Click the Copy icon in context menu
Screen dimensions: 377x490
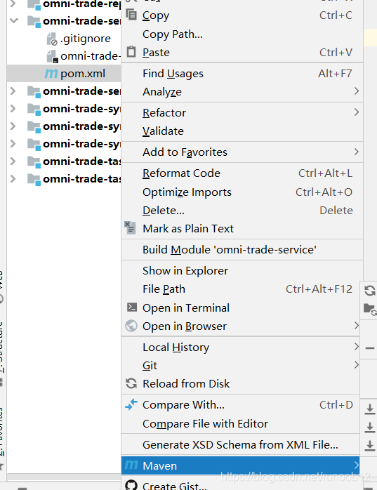coord(131,15)
